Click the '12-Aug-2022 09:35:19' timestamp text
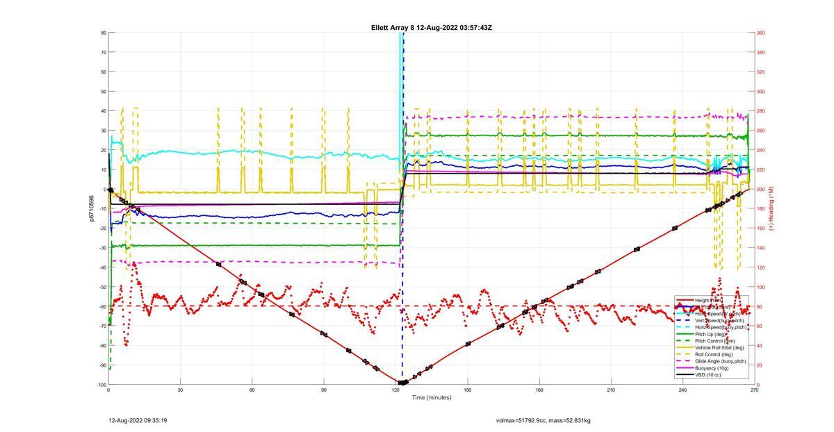Viewport: 834px width, 432px height. point(138,420)
